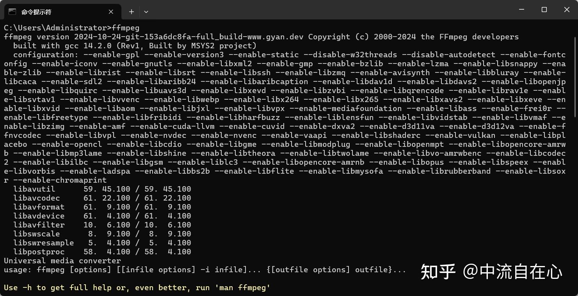Select the 命令提示符 tab
Screen dimensions: 578x296
pyautogui.click(x=59, y=12)
